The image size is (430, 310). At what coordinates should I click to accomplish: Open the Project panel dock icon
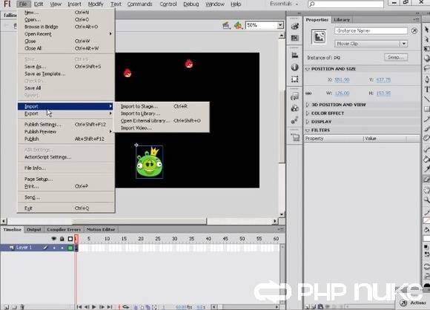pyautogui.click(x=295, y=137)
